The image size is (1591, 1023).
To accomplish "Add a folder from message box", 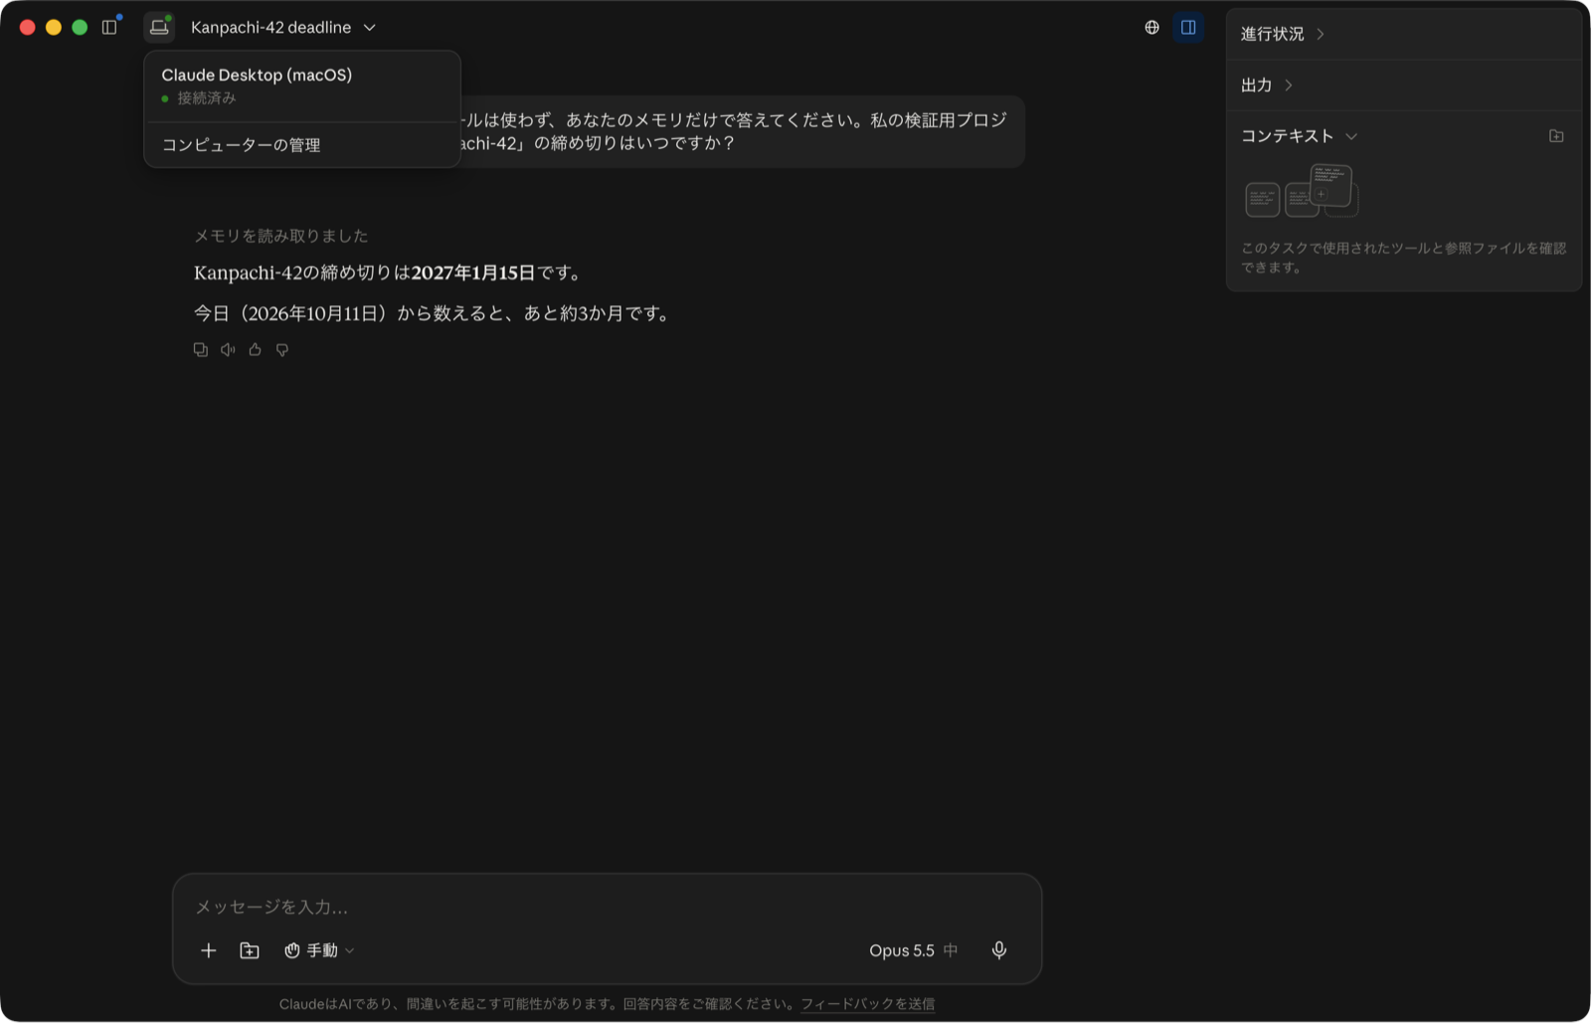I will click(x=250, y=950).
